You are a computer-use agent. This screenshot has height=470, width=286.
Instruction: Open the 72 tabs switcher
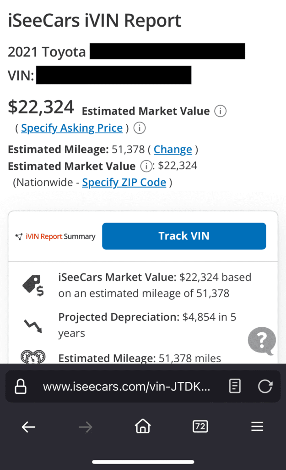coord(200,426)
